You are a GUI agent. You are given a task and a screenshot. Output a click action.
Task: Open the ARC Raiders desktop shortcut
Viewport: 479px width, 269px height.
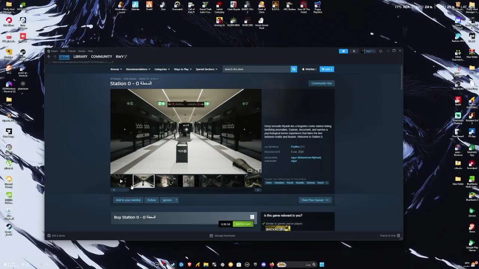click(x=289, y=6)
